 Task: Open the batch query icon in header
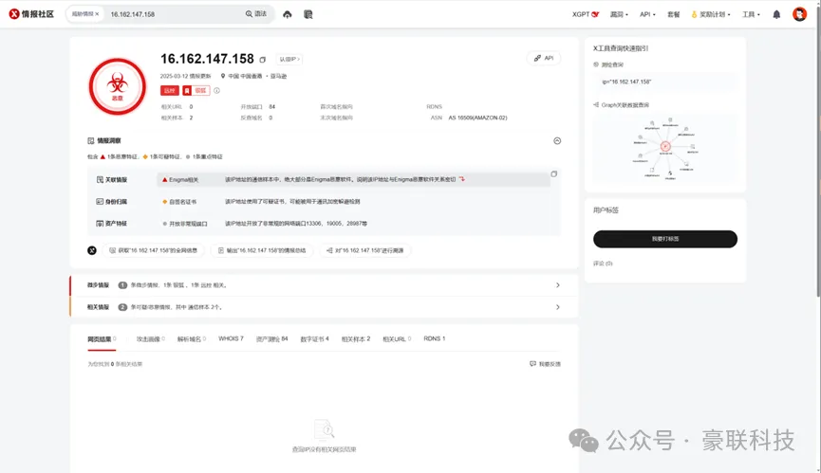(308, 14)
